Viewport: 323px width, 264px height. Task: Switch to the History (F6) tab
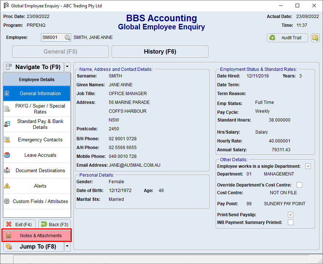click(160, 51)
